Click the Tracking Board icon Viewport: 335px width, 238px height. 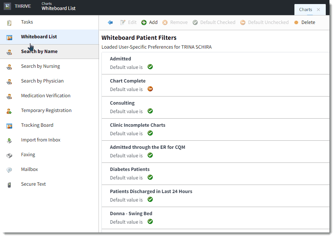click(9, 126)
